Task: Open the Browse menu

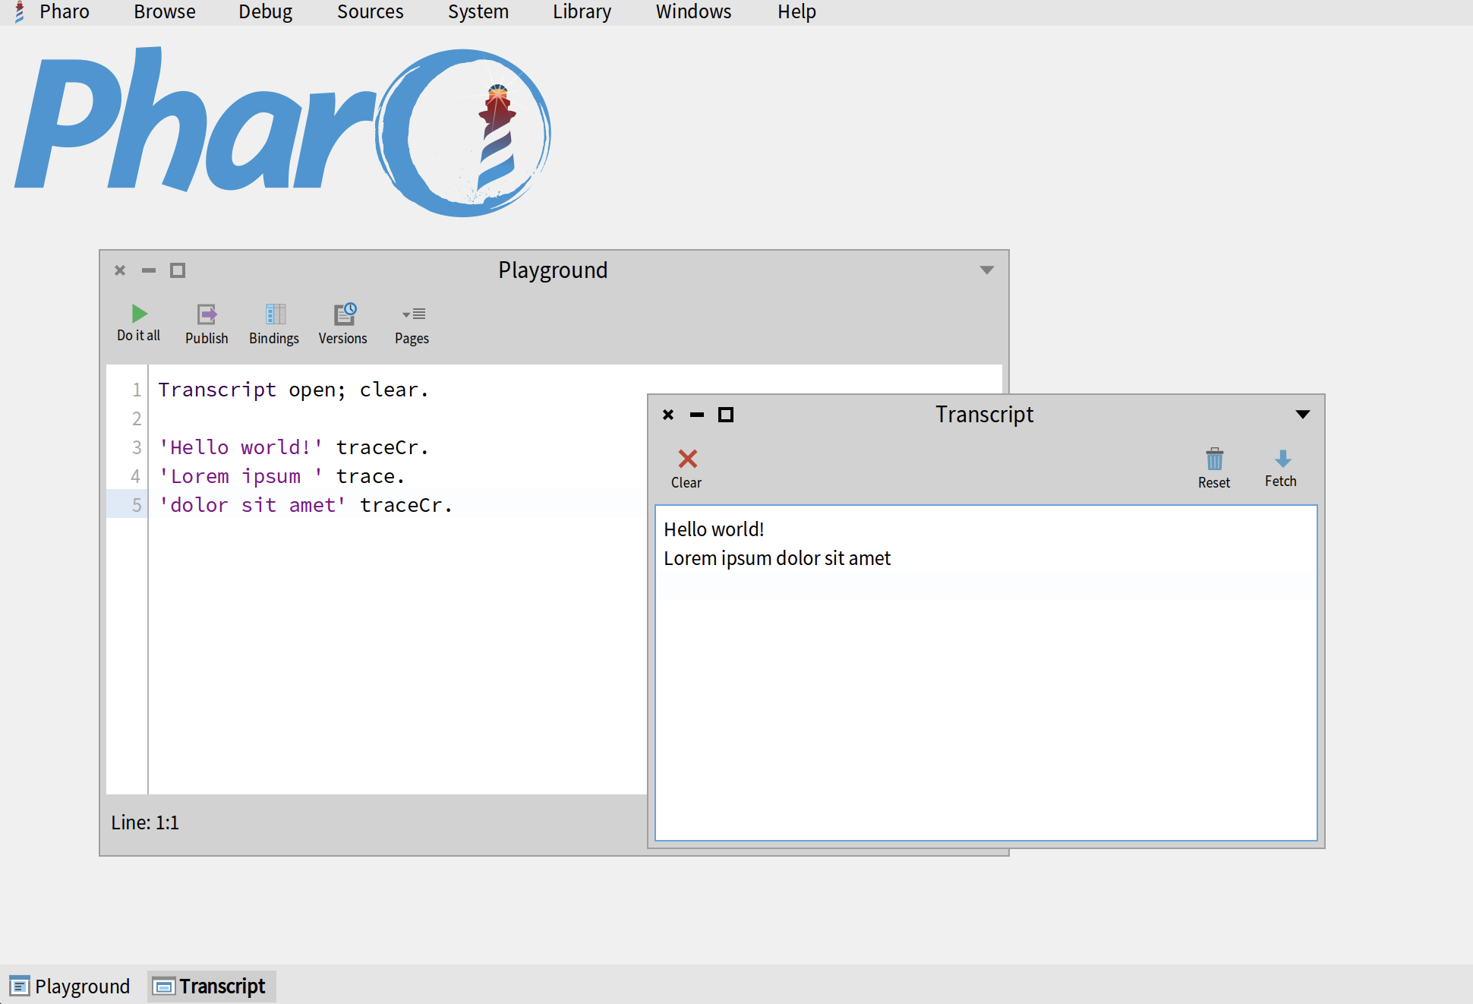Action: click(x=165, y=12)
